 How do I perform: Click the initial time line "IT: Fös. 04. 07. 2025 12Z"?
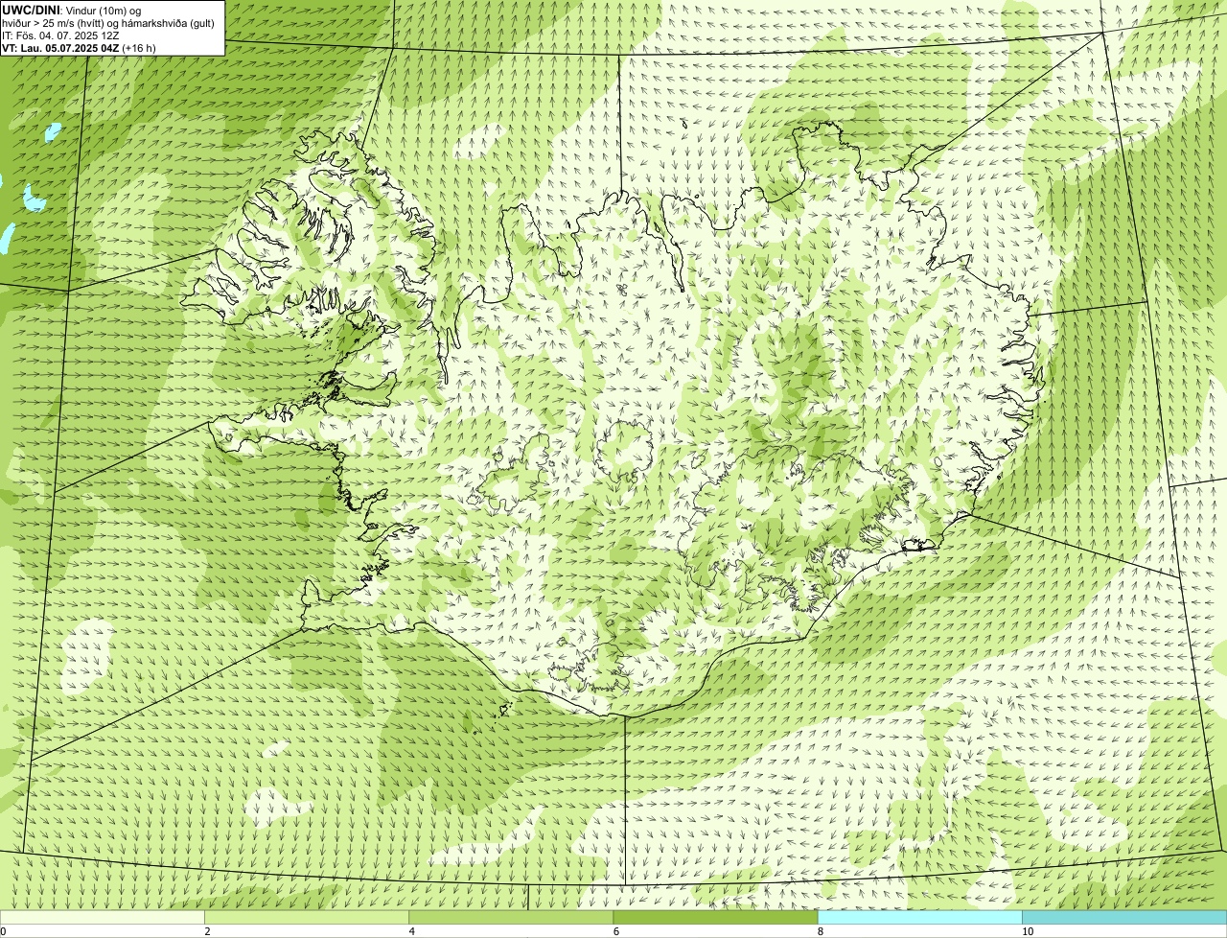(x=60, y=35)
